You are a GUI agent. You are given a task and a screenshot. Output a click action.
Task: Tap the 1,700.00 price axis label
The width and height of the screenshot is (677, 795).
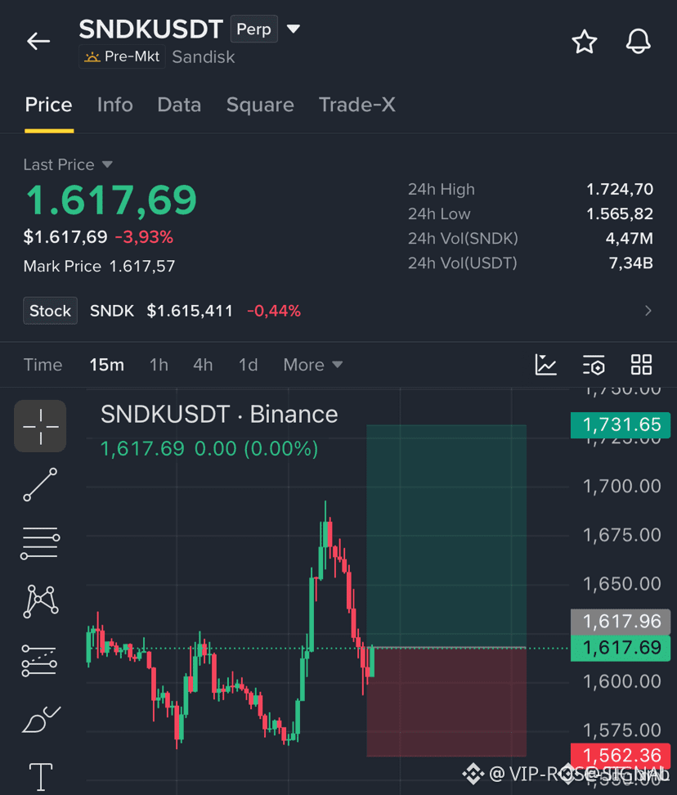[621, 487]
